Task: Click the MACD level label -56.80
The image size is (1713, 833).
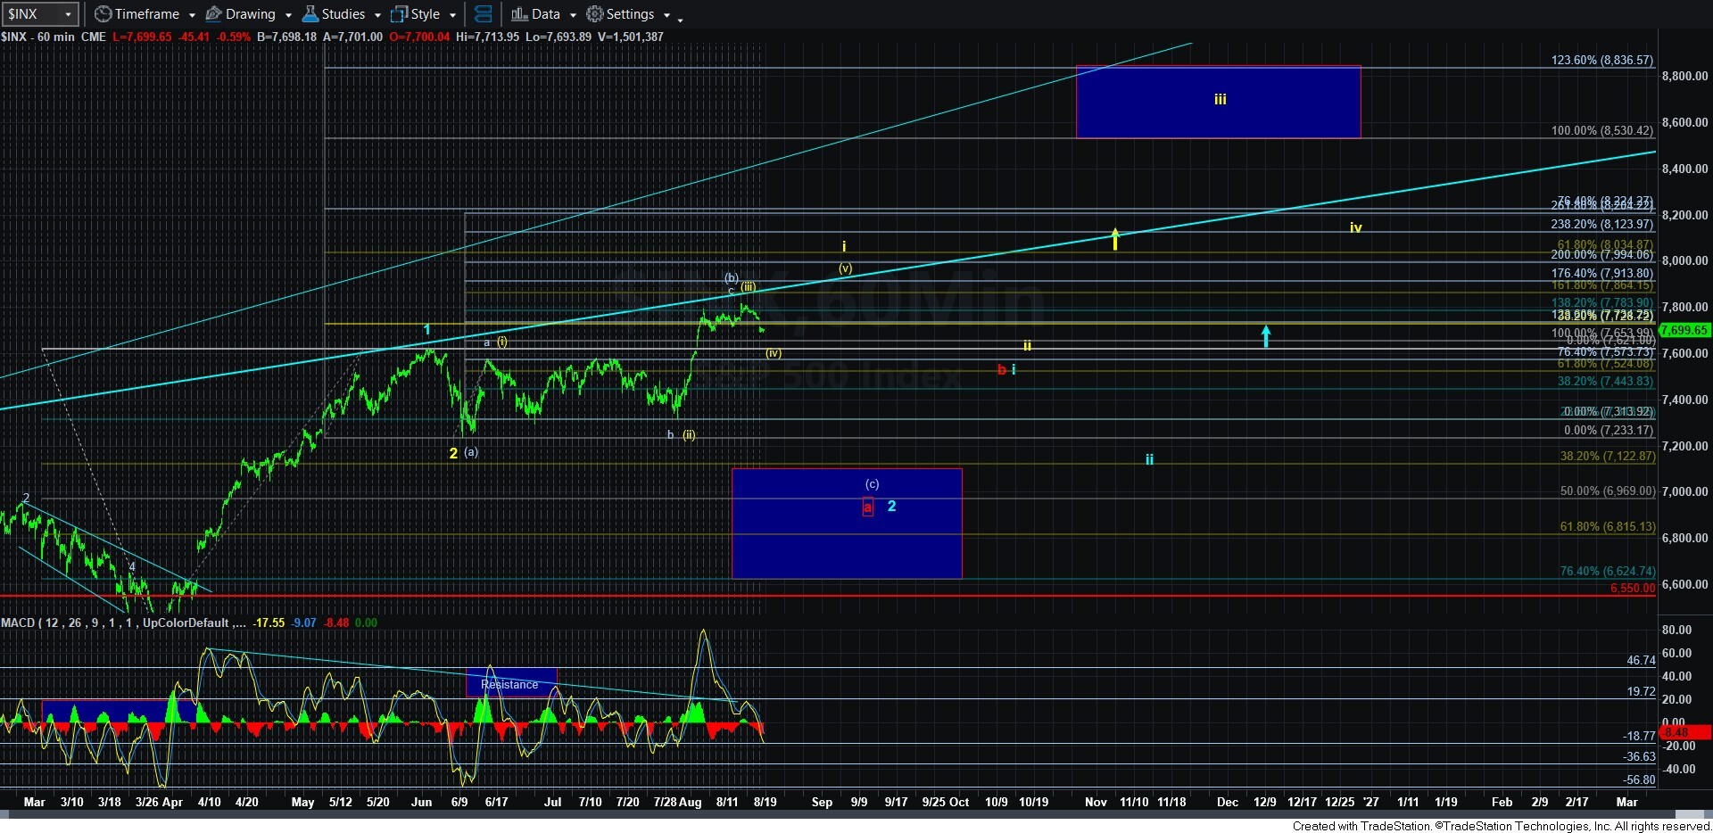Action: tap(1639, 779)
